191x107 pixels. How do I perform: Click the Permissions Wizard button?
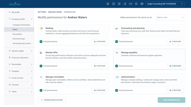52,100
